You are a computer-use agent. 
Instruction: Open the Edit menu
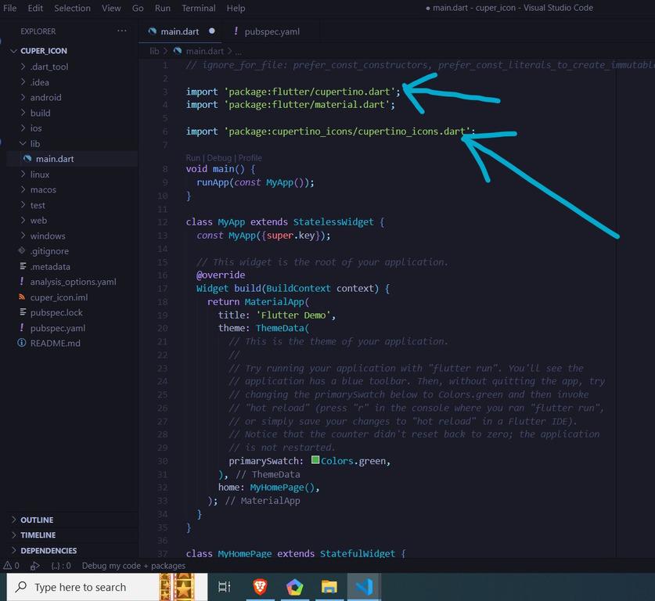[35, 8]
